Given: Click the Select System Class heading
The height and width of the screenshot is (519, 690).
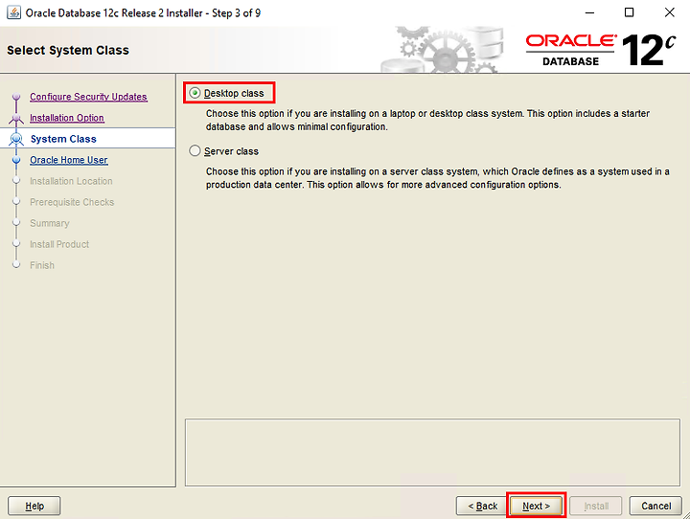Looking at the screenshot, I should tap(68, 50).
